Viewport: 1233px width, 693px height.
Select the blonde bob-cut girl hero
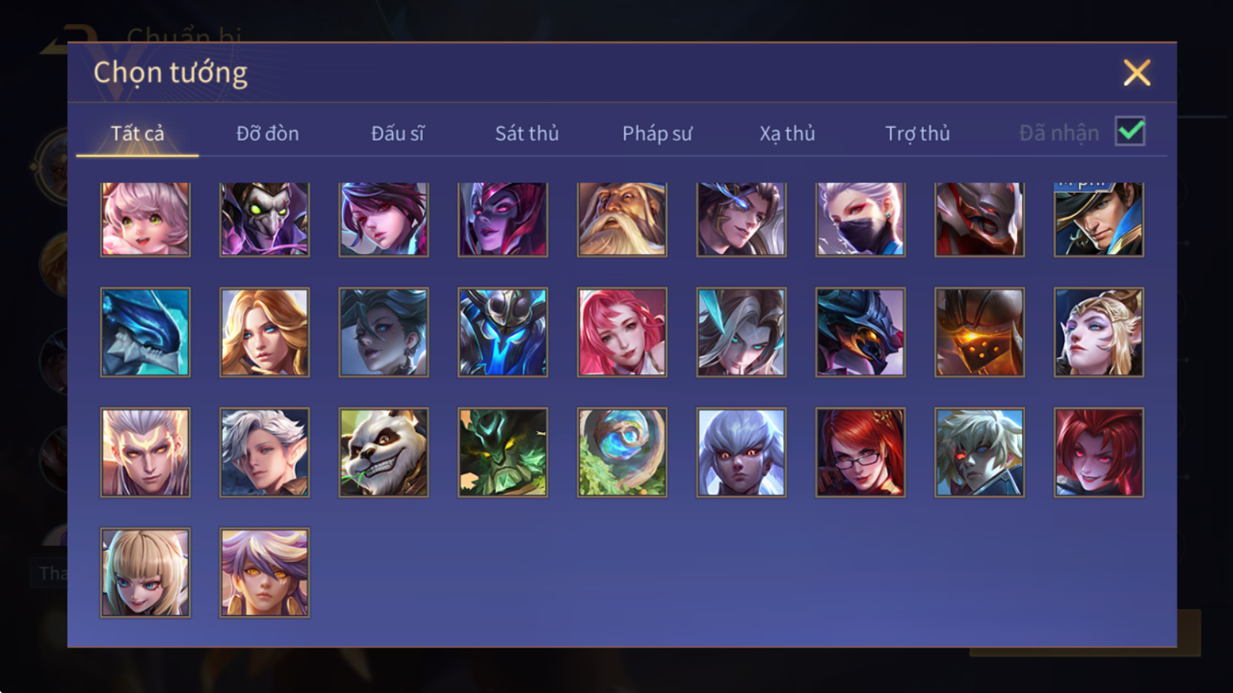coord(145,572)
